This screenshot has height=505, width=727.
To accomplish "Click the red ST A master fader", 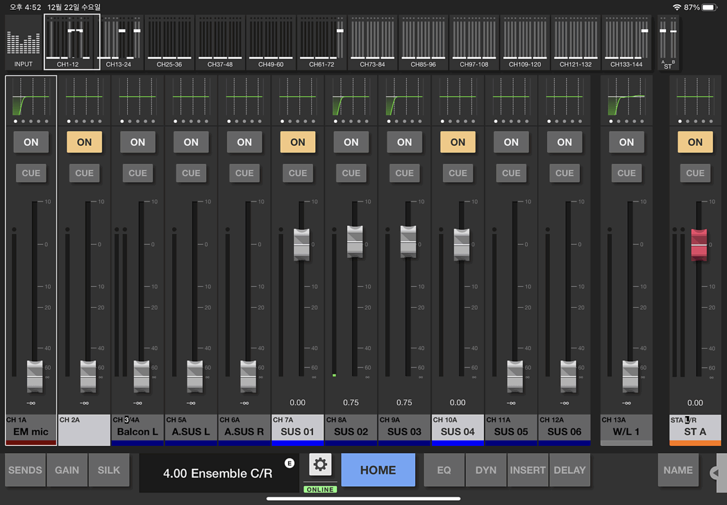I will tap(699, 245).
